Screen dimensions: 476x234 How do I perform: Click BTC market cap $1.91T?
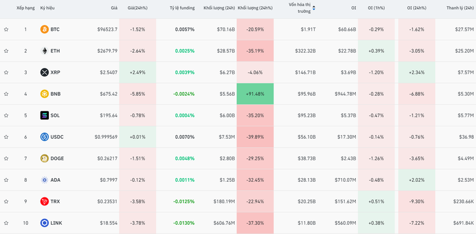(x=308, y=30)
